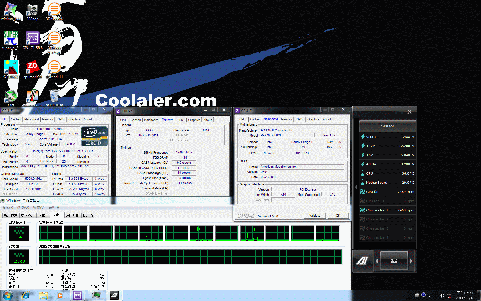
Task: Switch to AI Suite via taskbar button
Action: coord(114,295)
